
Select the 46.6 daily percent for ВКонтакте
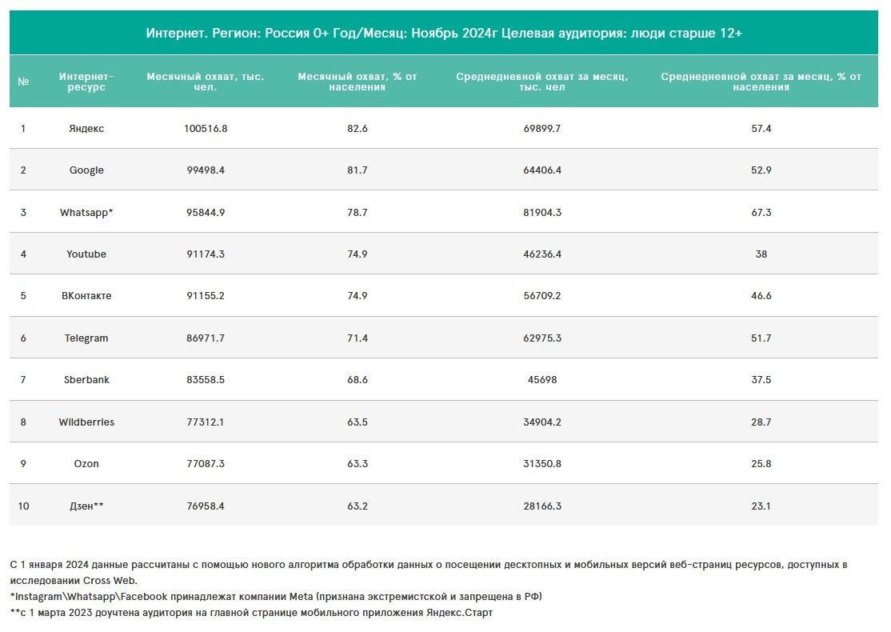pyautogui.click(x=761, y=295)
